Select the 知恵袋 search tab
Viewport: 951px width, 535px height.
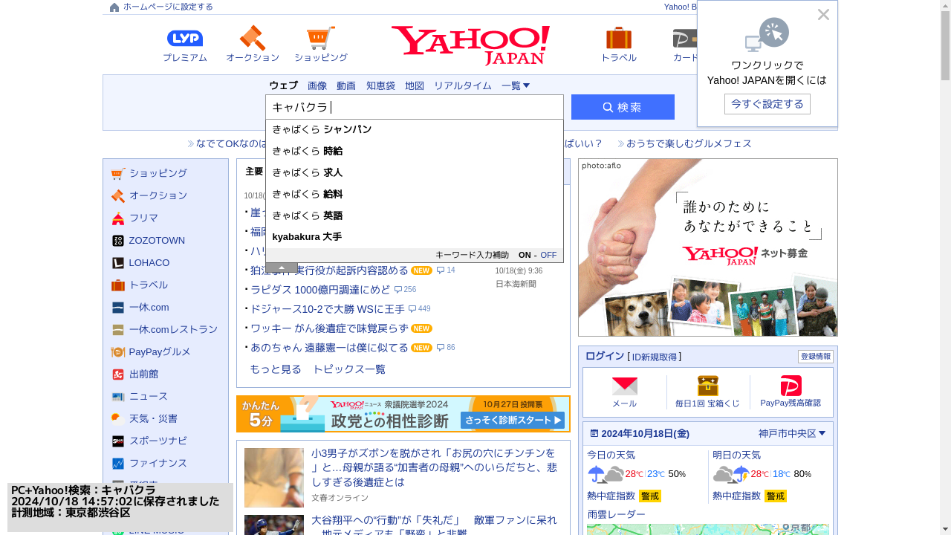pos(380,85)
